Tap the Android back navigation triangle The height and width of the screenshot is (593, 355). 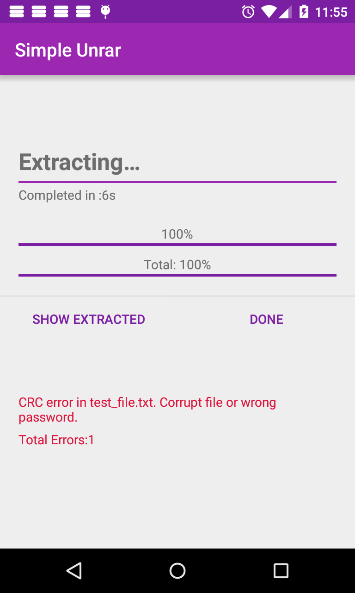coord(74,571)
